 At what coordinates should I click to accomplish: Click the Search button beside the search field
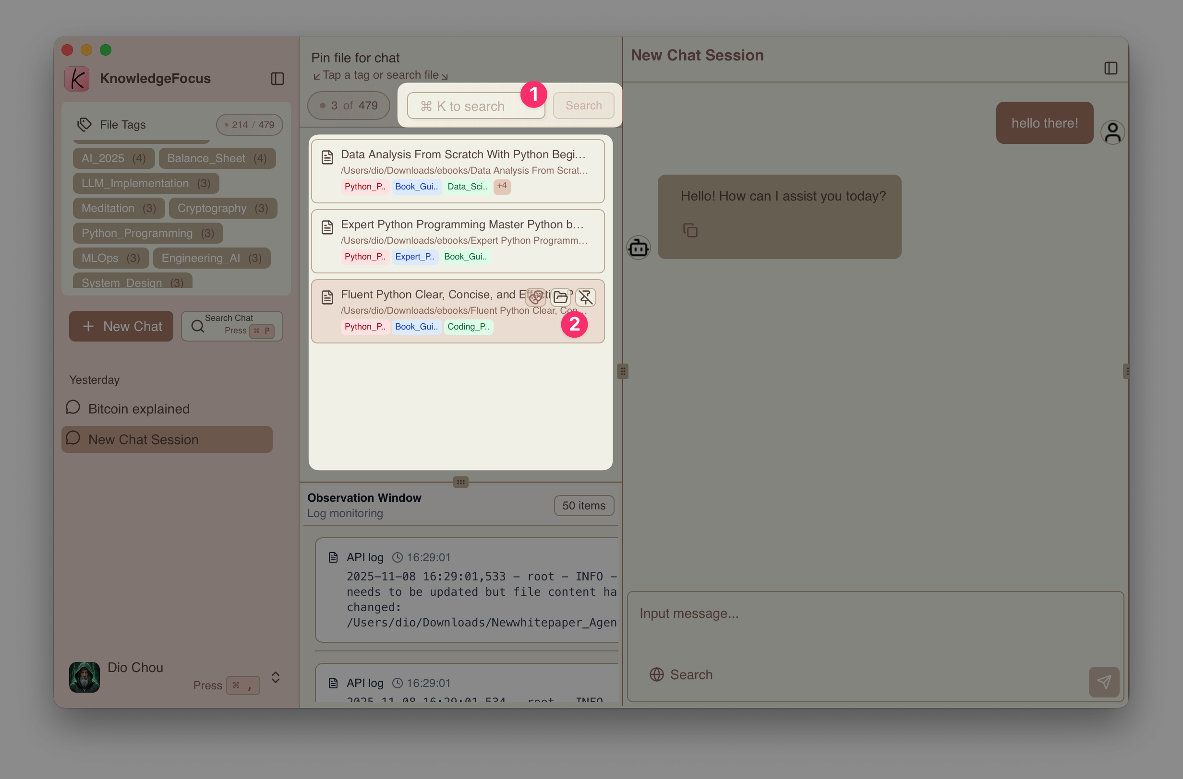pos(583,106)
